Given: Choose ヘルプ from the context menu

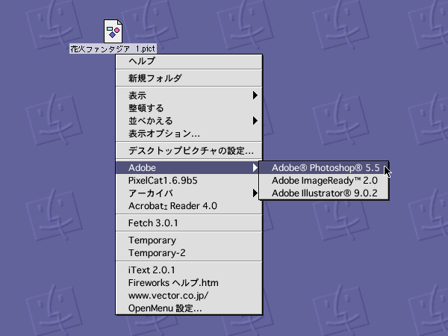Looking at the screenshot, I should tap(189, 61).
